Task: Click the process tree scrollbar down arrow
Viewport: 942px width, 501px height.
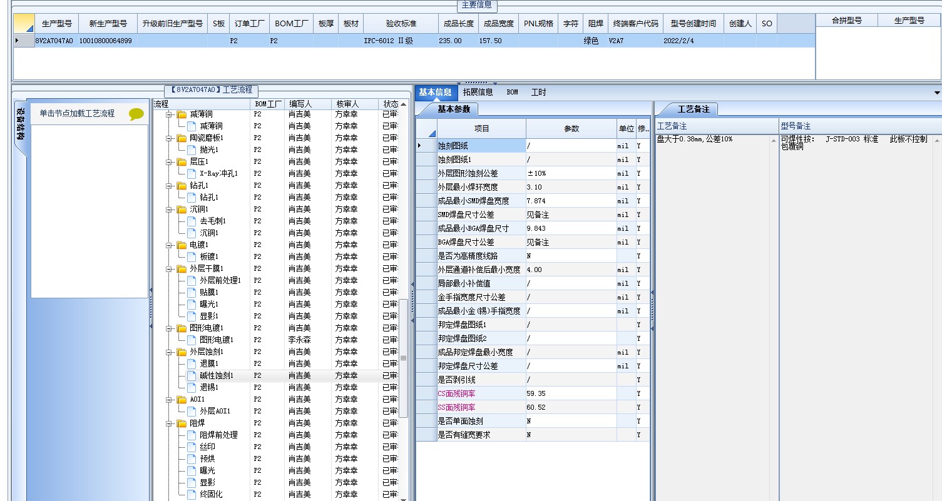Action: (x=404, y=498)
